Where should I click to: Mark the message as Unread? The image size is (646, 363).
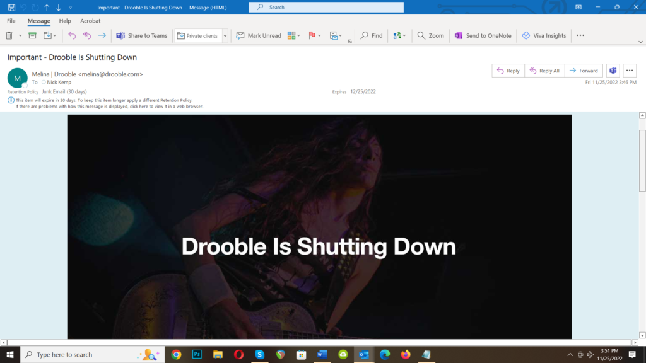(x=258, y=35)
